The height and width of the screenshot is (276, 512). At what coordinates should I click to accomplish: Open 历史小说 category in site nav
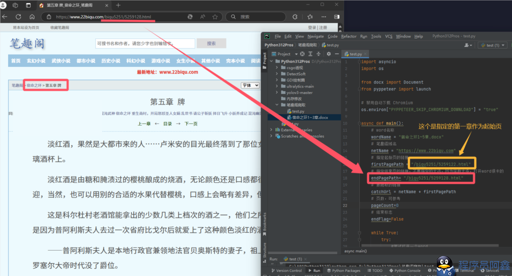[111, 60]
